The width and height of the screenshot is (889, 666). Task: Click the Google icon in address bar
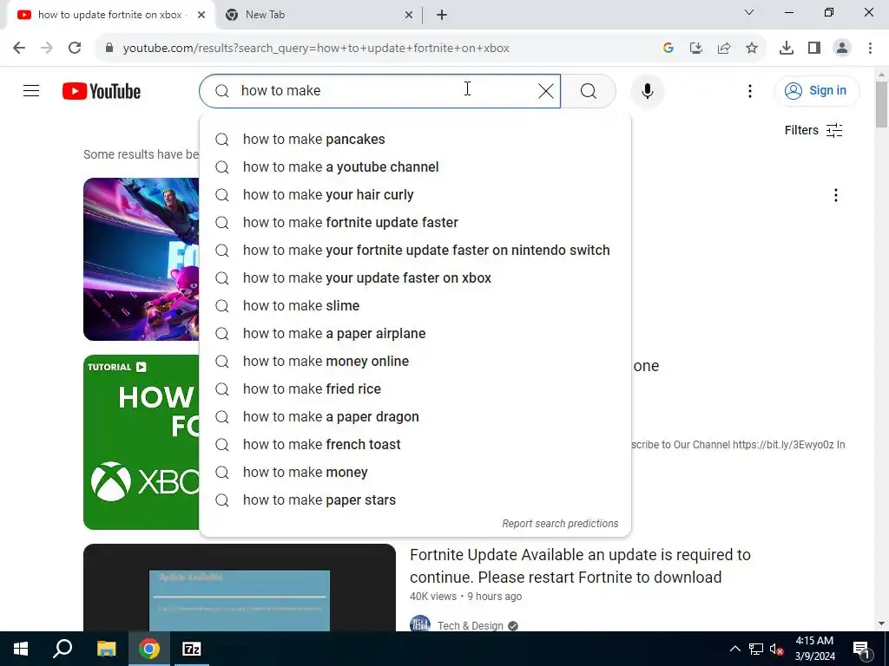pos(668,48)
